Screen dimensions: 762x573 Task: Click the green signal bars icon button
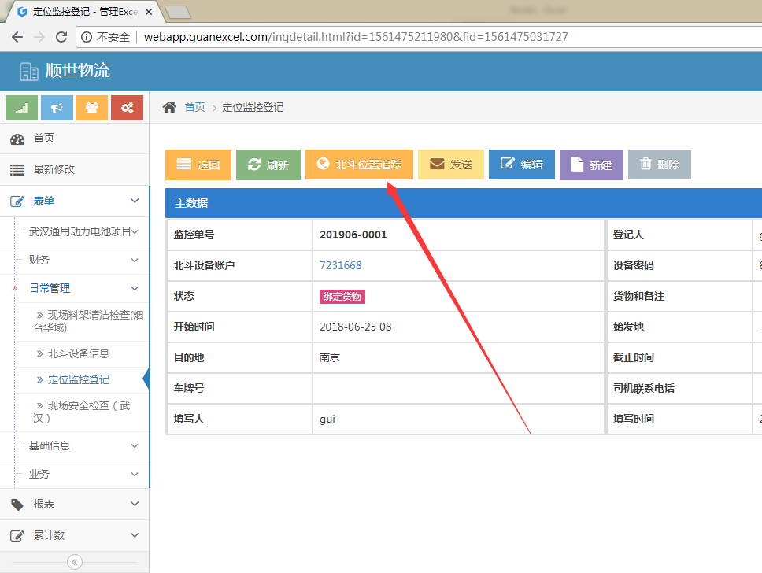[22, 108]
